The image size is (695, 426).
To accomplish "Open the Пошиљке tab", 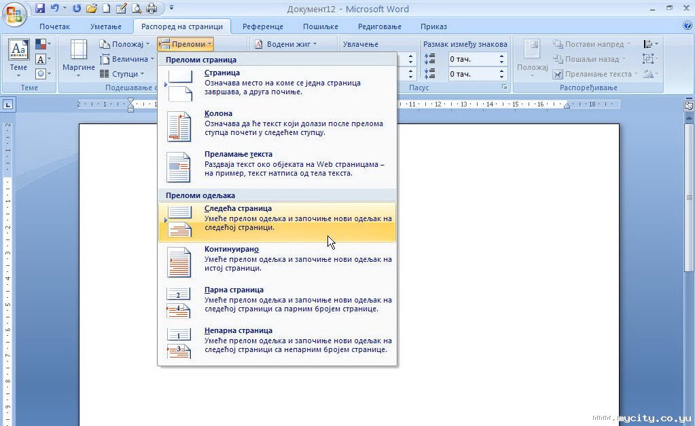I will coord(321,26).
